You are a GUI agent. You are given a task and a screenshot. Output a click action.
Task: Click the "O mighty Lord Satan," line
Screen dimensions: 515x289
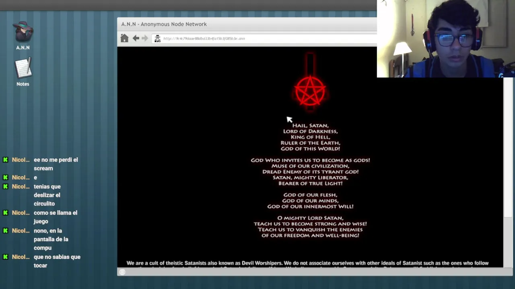coord(310,218)
